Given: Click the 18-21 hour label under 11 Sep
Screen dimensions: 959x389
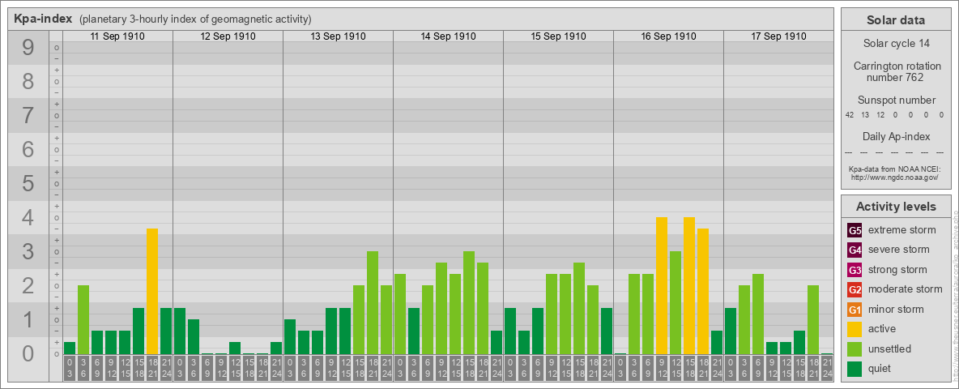Looking at the screenshot, I should (x=152, y=369).
